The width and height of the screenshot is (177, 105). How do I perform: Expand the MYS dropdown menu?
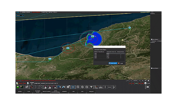82,91
